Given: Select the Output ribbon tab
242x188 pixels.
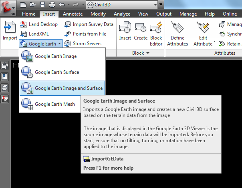Looking at the screenshot, I should (164, 14).
